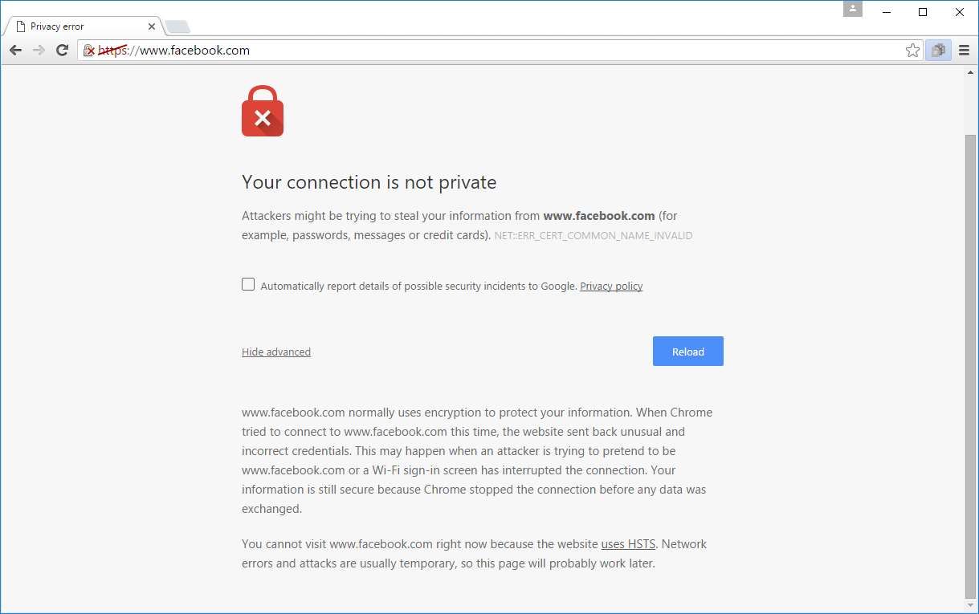The image size is (979, 614).
Task: Collapse details via Hide advanced
Action: [276, 352]
